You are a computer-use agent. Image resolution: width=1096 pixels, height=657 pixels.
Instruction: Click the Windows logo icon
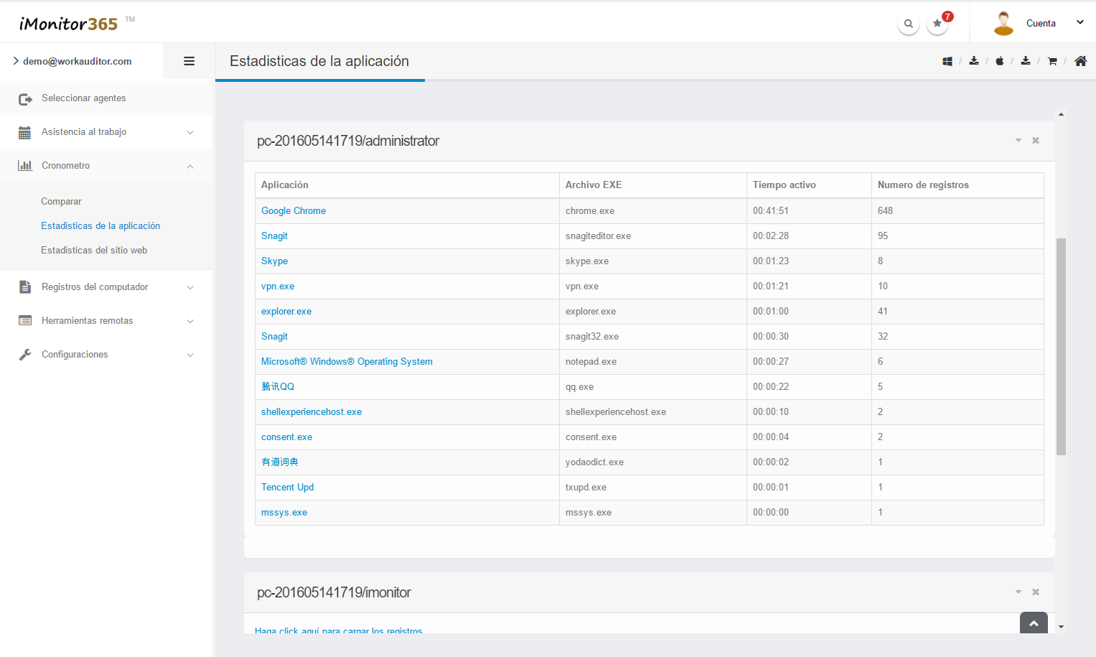point(947,62)
